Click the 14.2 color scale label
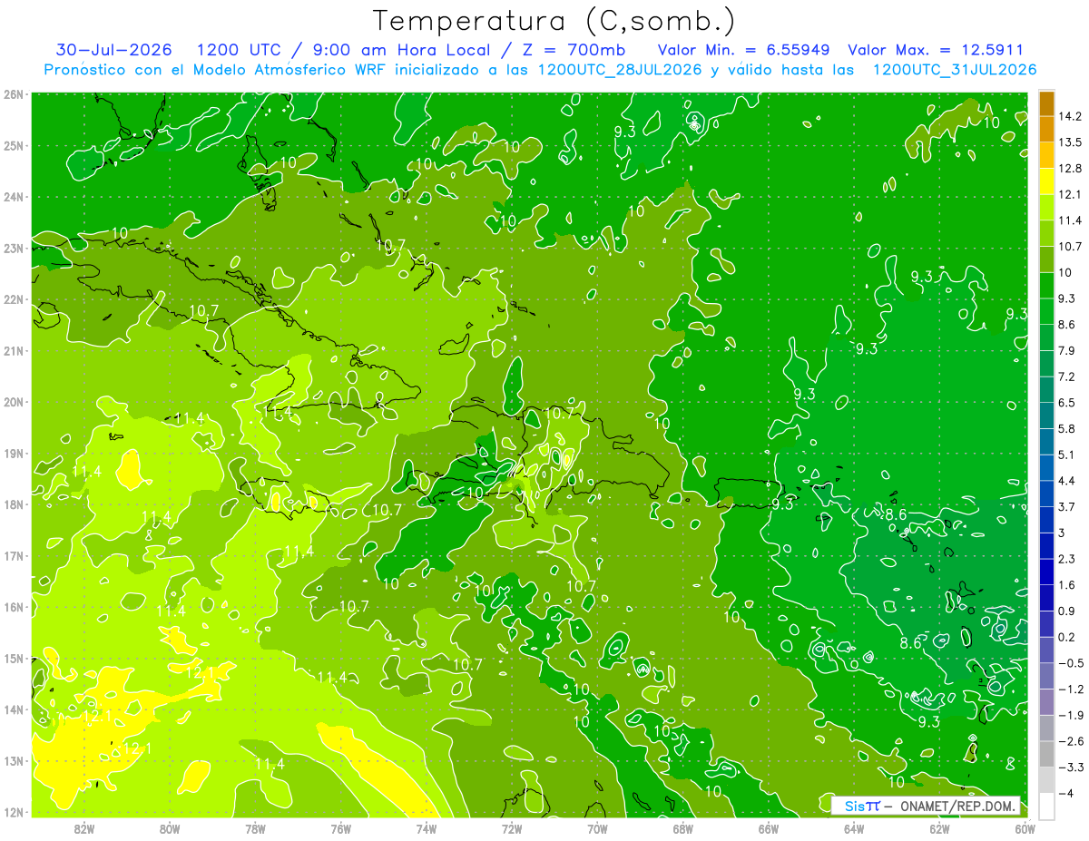The image size is (1089, 841). pos(1070,116)
